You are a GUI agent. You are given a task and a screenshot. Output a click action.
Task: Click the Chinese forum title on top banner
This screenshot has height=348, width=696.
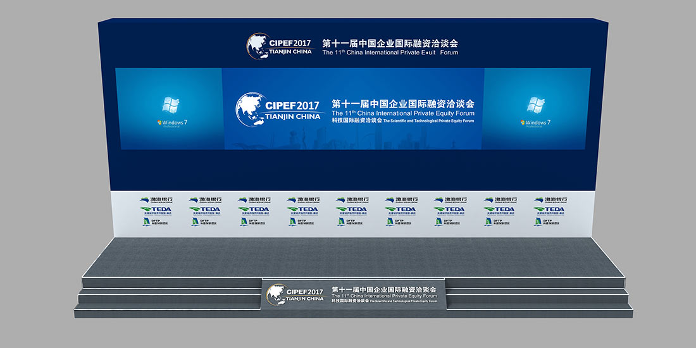point(390,44)
